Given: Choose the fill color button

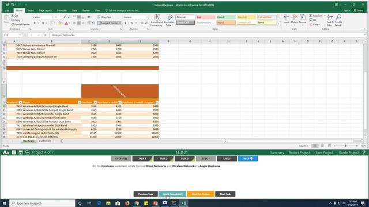Looking at the screenshot, I should click(x=59, y=23).
